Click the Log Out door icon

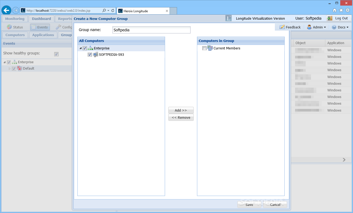(330, 18)
